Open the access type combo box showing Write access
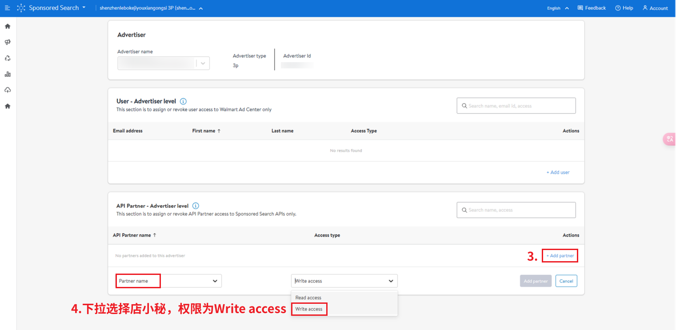This screenshot has height=330, width=676. tap(344, 281)
